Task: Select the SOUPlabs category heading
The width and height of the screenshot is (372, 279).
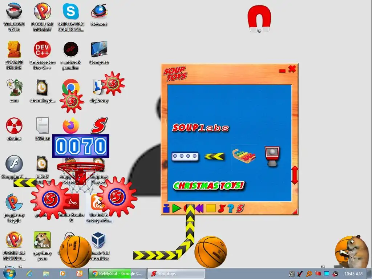Action: (201, 128)
